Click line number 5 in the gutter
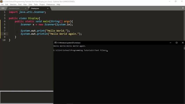Viewport: 185px width, 104px height. pos(5,25)
